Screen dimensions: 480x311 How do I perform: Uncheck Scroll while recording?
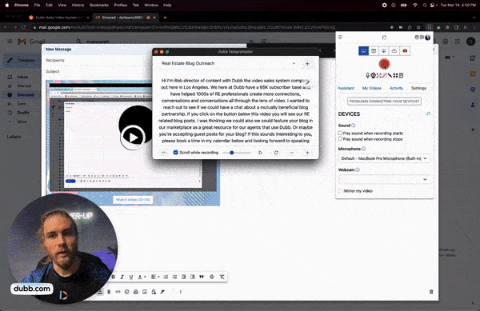coord(175,152)
